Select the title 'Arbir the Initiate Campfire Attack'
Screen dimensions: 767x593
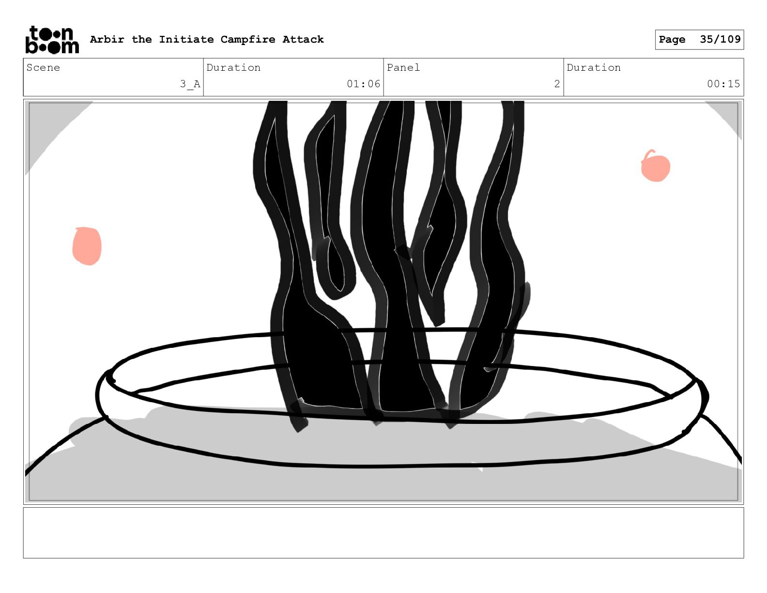tap(207, 39)
